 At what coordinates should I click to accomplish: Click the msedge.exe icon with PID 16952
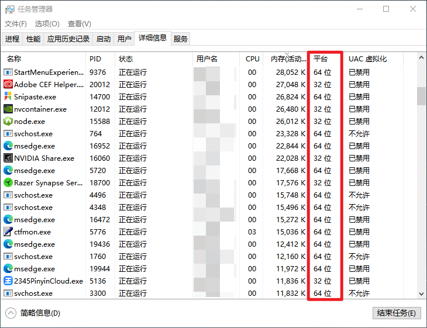[8, 146]
